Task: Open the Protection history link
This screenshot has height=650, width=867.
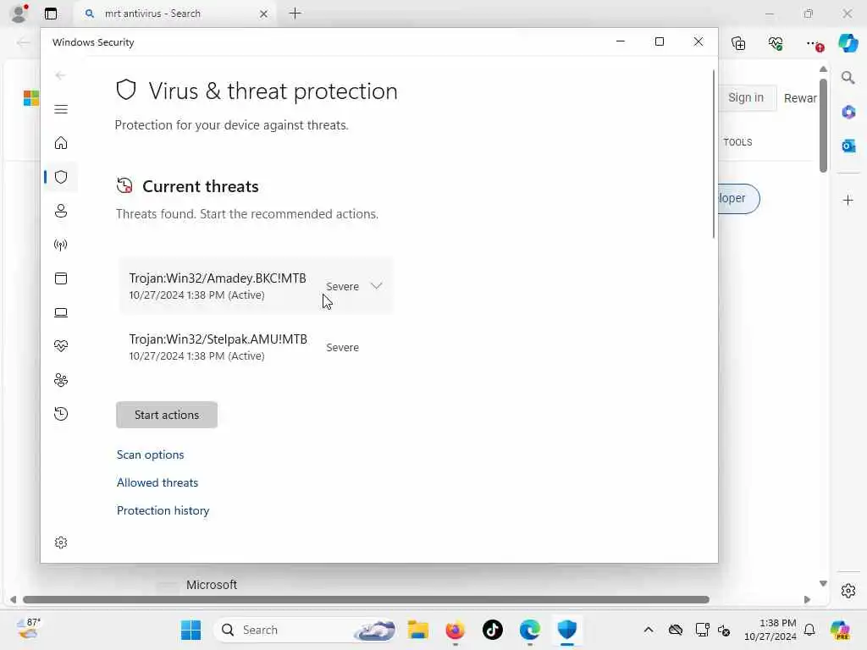Action: click(163, 510)
